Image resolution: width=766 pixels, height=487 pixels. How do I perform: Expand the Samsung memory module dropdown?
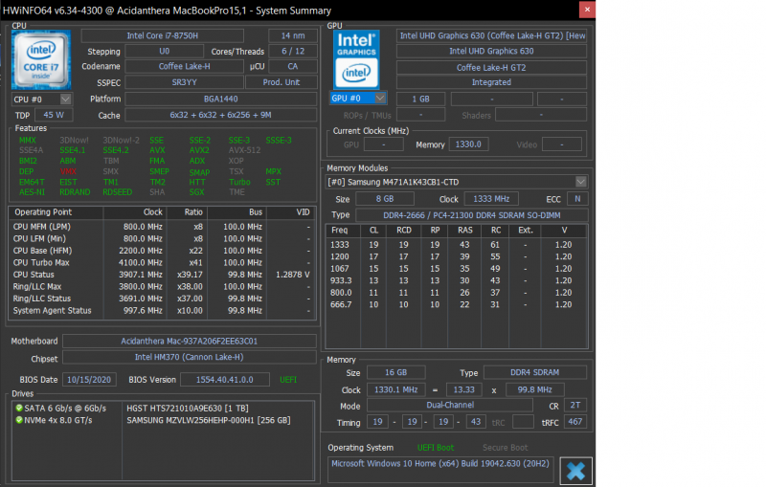(x=580, y=182)
